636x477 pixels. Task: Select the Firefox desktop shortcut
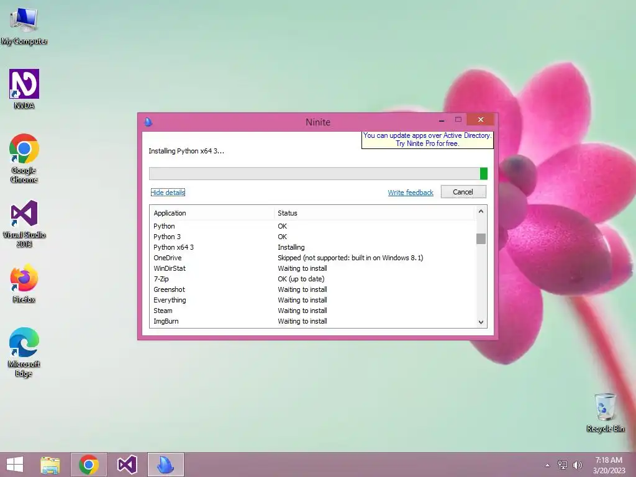click(24, 283)
